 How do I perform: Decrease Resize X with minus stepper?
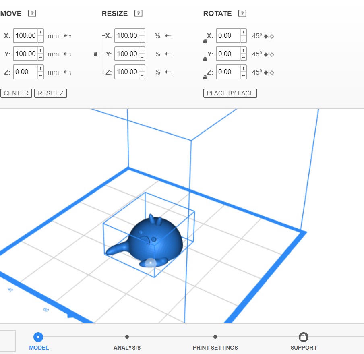[142, 39]
